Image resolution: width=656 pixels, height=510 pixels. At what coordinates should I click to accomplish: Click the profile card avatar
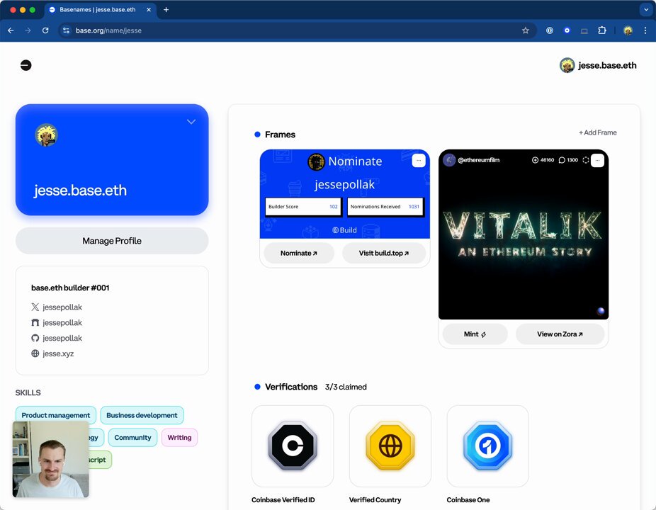point(46,135)
